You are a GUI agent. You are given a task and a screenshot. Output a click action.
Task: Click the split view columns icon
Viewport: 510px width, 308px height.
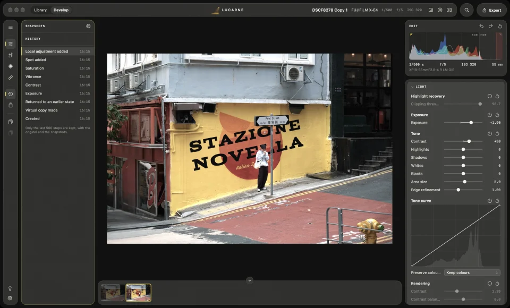pos(449,10)
